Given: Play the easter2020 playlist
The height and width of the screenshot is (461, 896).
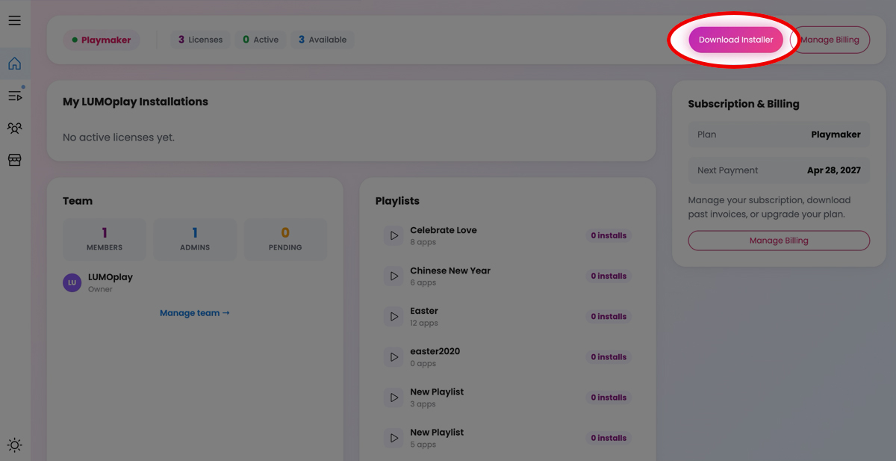Looking at the screenshot, I should click(393, 356).
